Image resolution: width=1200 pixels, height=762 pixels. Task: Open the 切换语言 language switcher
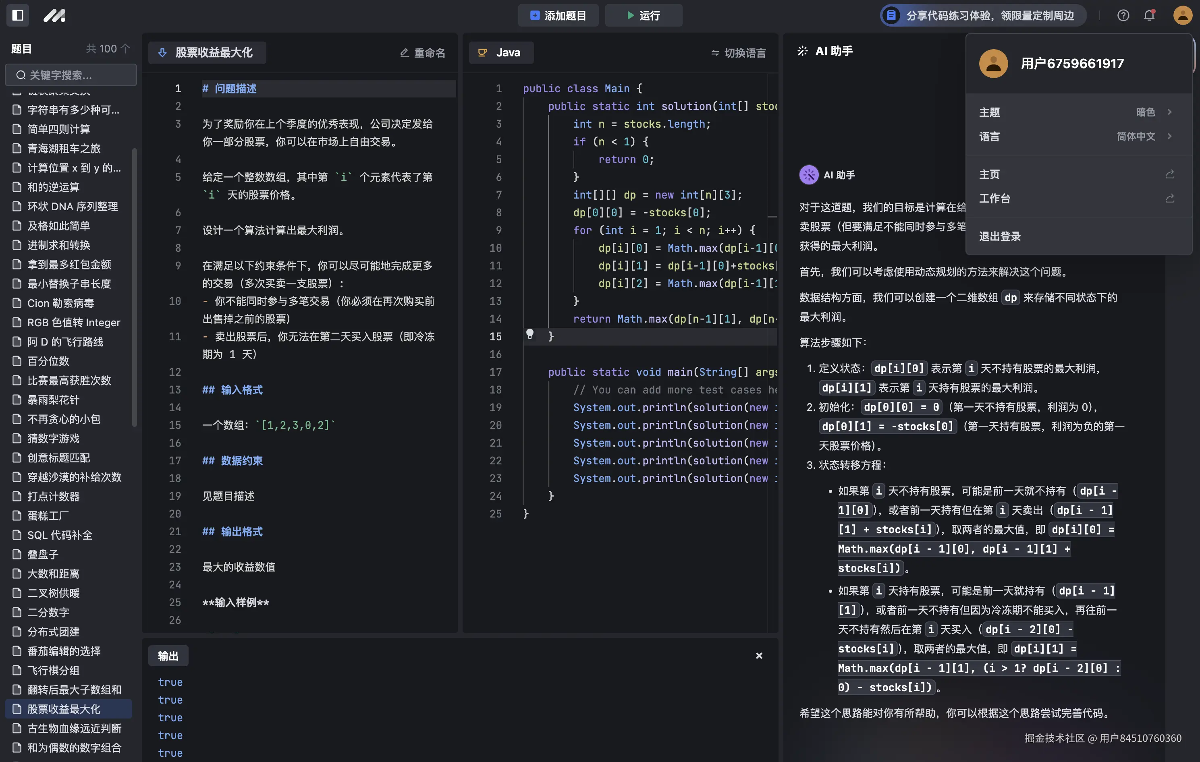pos(738,53)
